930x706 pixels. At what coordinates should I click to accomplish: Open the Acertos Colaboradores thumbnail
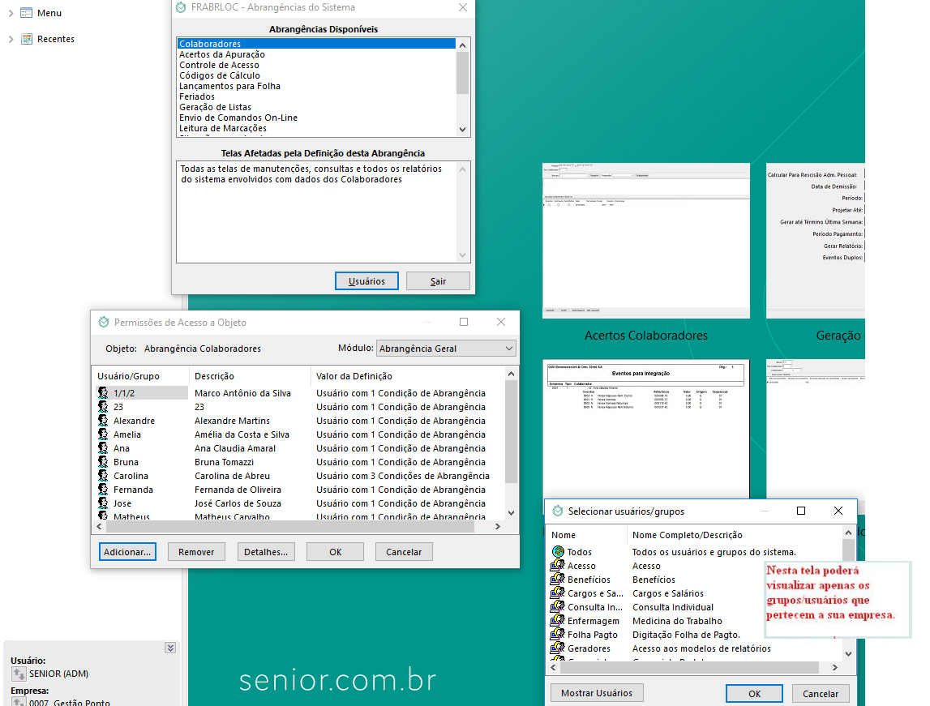[645, 239]
